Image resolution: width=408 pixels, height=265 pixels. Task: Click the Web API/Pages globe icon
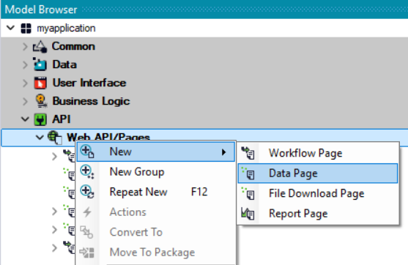coord(55,138)
